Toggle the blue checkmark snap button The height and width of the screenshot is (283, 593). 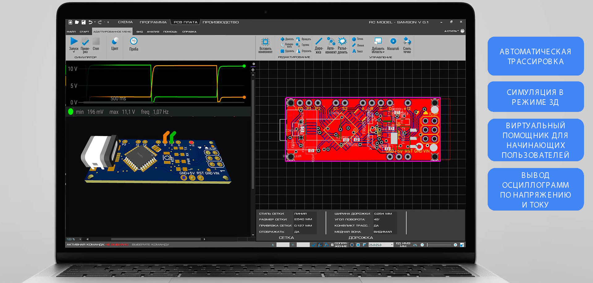click(x=313, y=245)
